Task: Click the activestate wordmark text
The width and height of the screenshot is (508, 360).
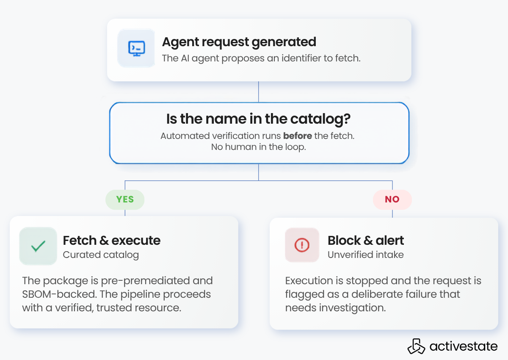Action: (x=464, y=346)
